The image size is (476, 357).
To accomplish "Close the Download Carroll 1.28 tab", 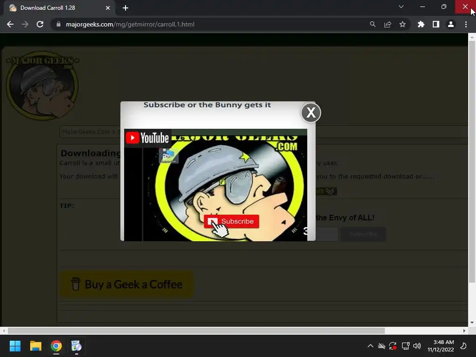I will pos(108,8).
